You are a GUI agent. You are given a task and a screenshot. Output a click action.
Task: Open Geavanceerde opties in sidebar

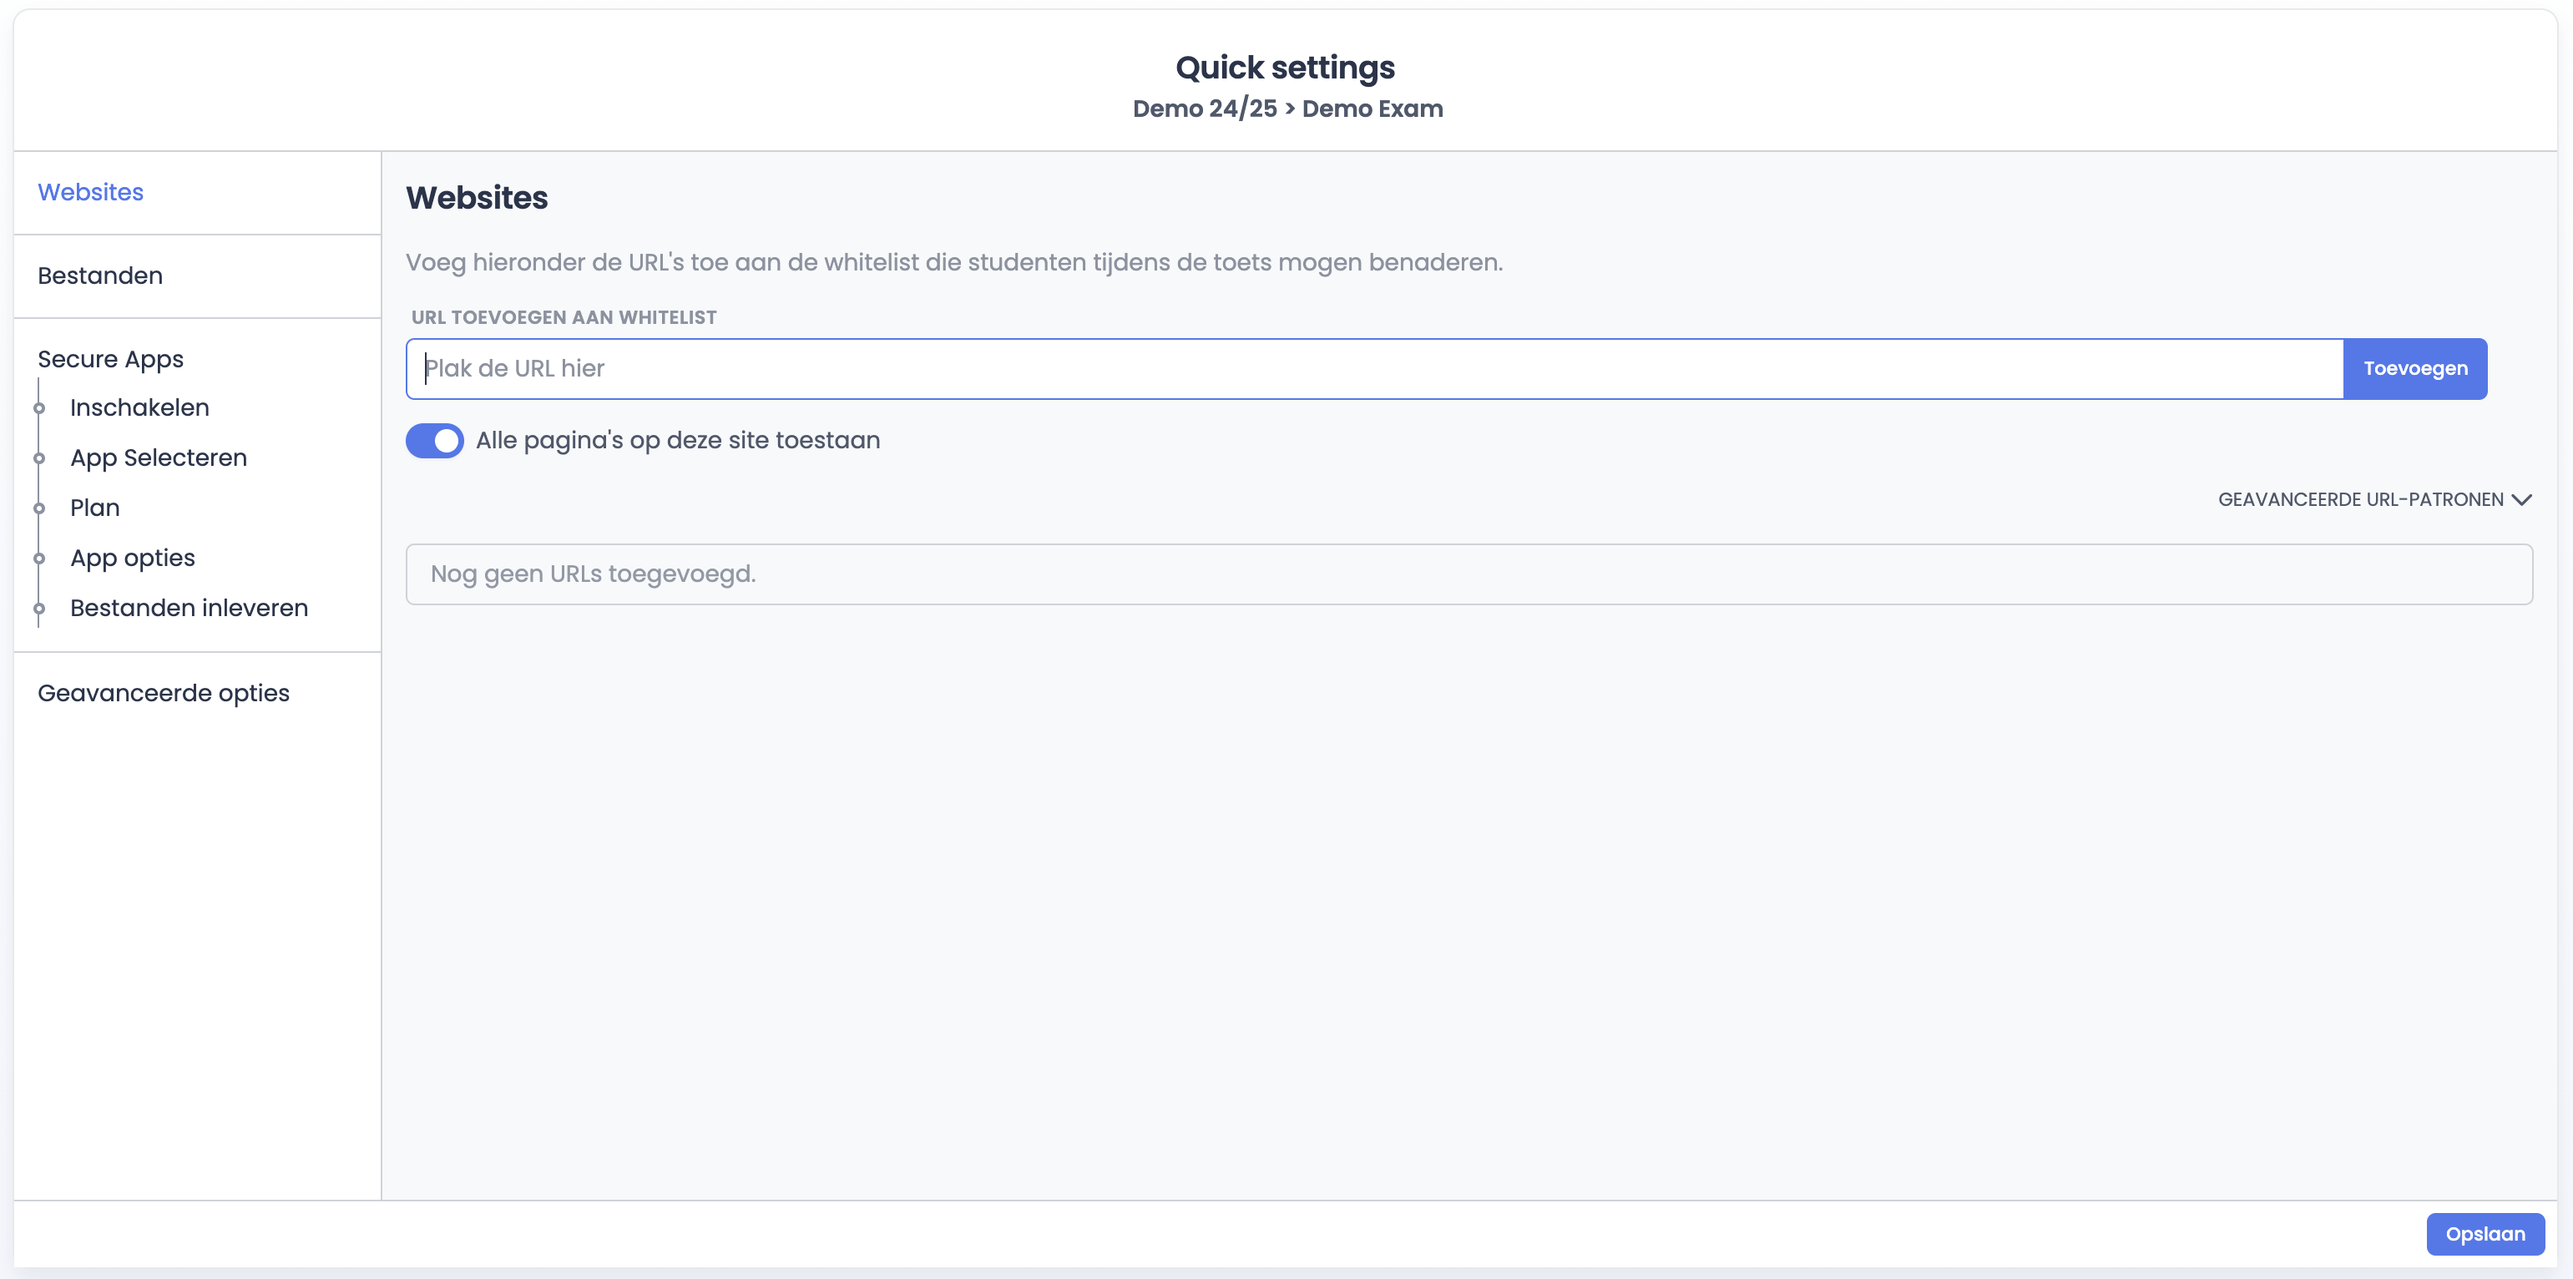(163, 692)
